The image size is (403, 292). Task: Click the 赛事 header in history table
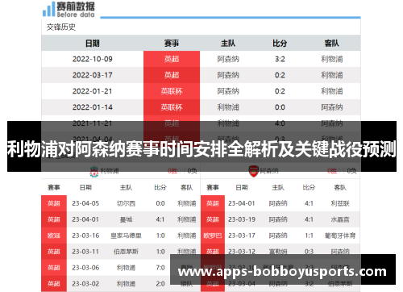[172, 44]
